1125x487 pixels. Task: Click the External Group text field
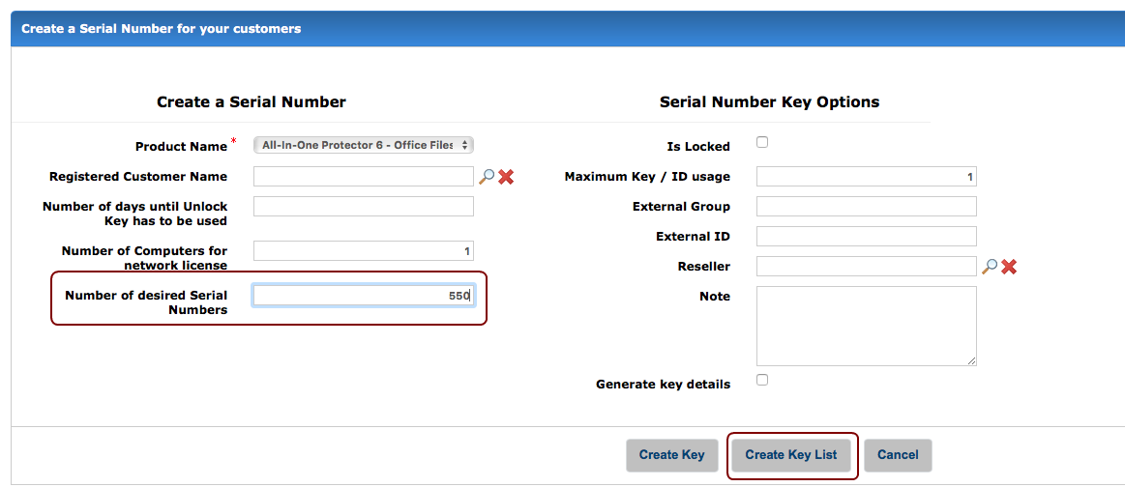[x=866, y=207]
